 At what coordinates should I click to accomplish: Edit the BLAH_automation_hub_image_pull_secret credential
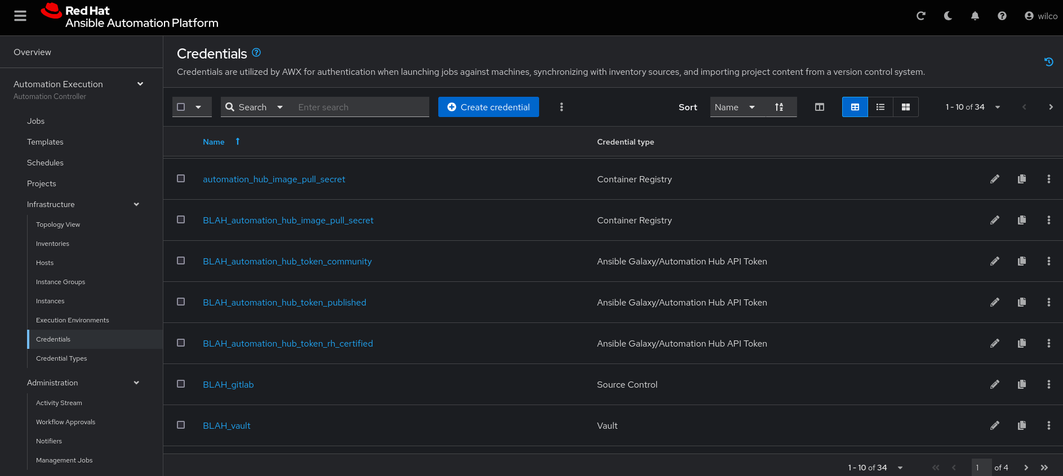point(995,220)
